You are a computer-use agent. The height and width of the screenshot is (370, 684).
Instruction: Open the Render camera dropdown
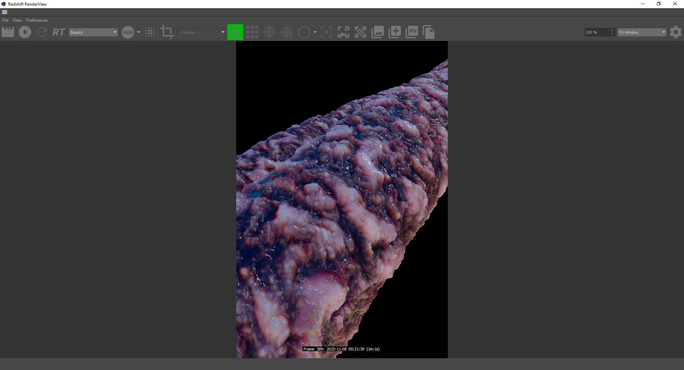tap(201, 32)
